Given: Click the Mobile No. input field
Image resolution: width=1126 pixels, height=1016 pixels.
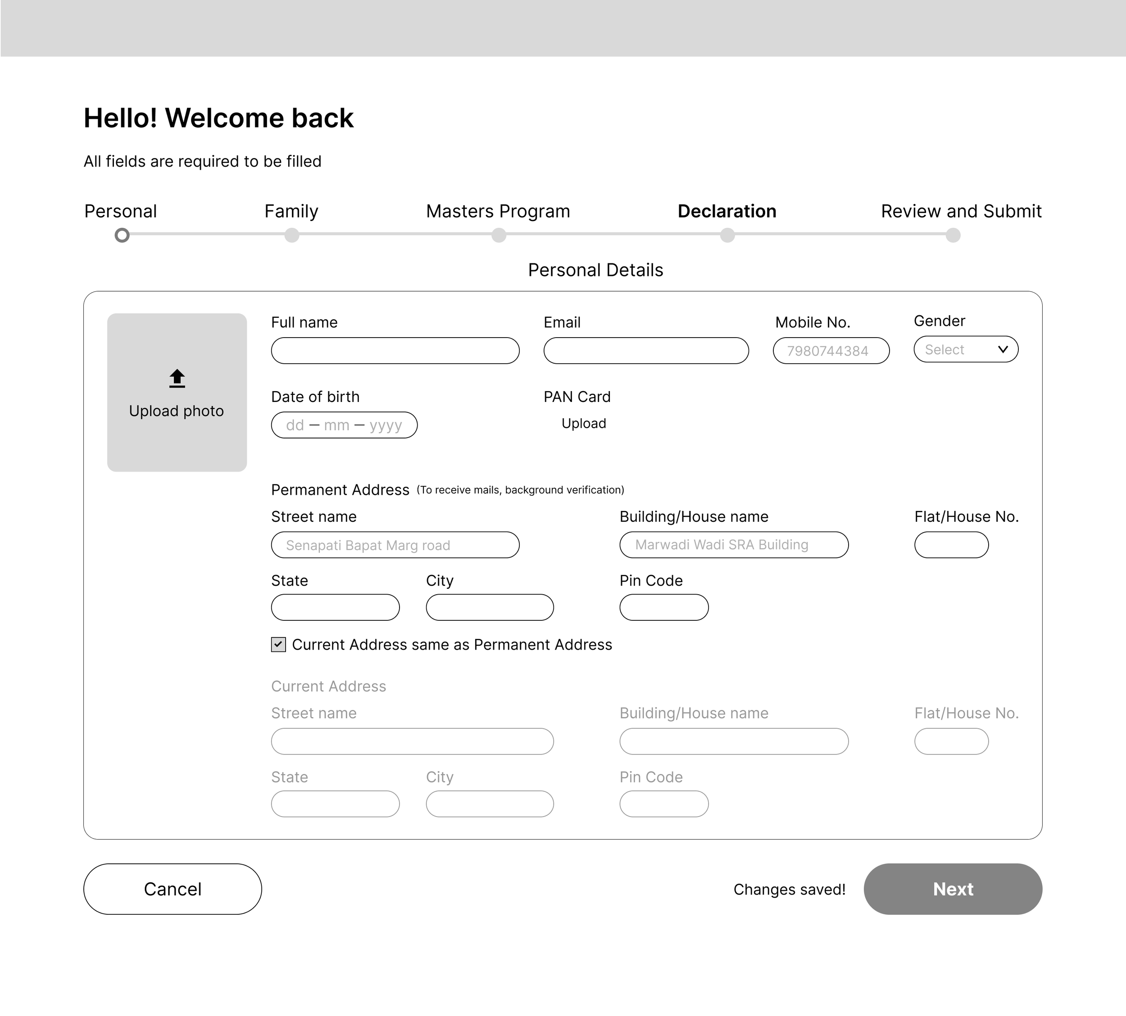Looking at the screenshot, I should [x=831, y=351].
